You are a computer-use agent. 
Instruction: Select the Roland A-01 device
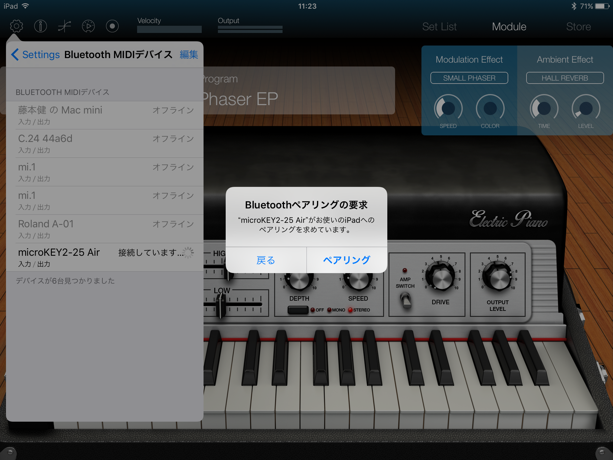[105, 229]
